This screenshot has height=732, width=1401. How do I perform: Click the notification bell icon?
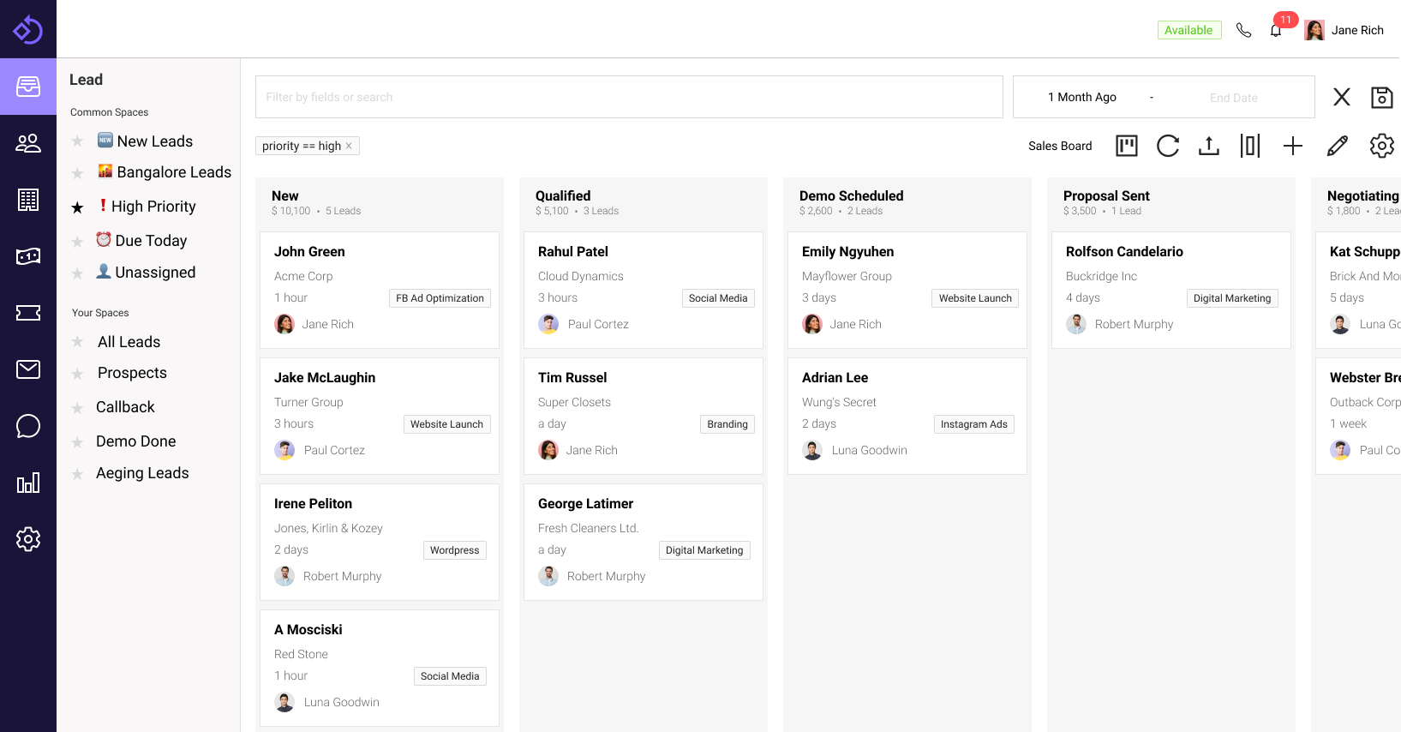point(1276,31)
